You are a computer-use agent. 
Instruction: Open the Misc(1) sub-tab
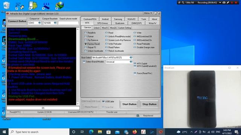[105, 28]
